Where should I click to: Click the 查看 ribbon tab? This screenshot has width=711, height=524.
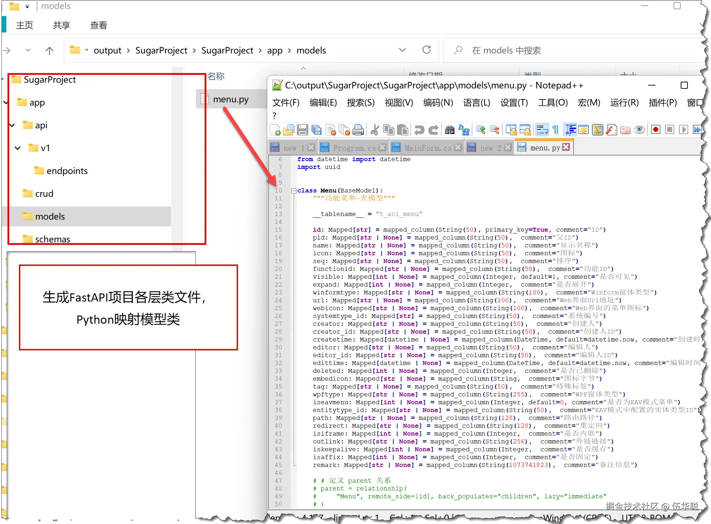click(98, 25)
